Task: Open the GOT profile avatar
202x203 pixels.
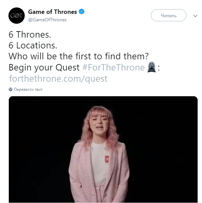Action: pyautogui.click(x=17, y=16)
